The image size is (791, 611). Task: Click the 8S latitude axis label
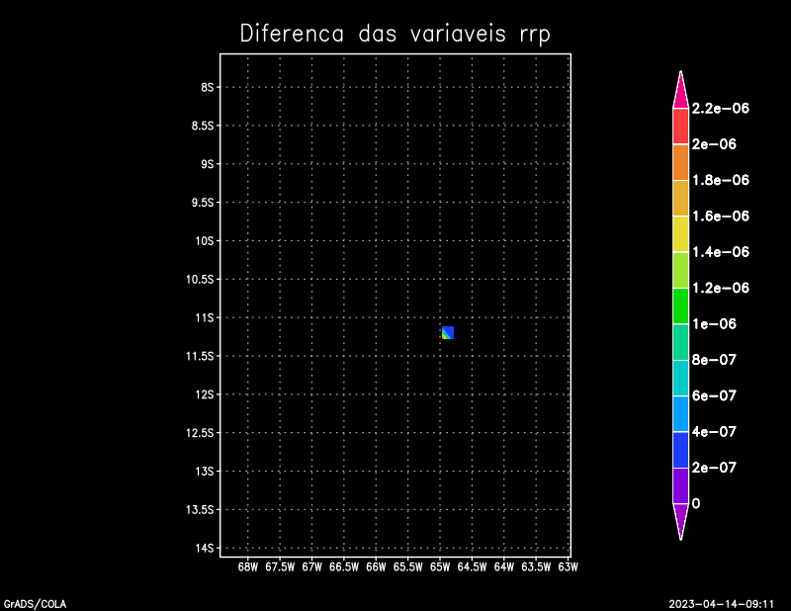[x=208, y=87]
